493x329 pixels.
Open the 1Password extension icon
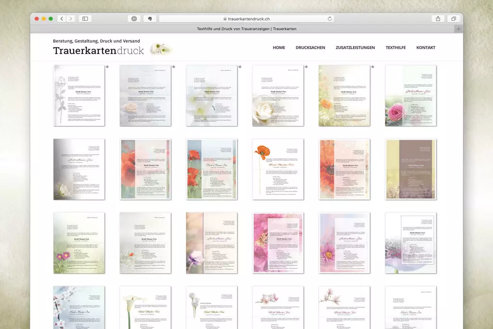click(134, 19)
